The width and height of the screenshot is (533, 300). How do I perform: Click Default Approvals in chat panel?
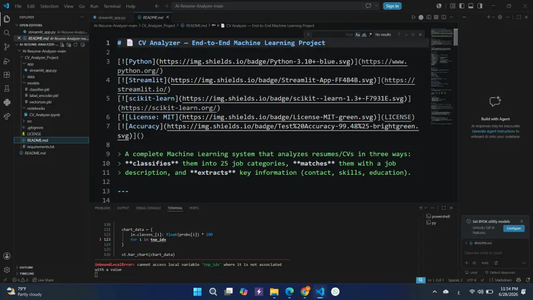pos(500,272)
